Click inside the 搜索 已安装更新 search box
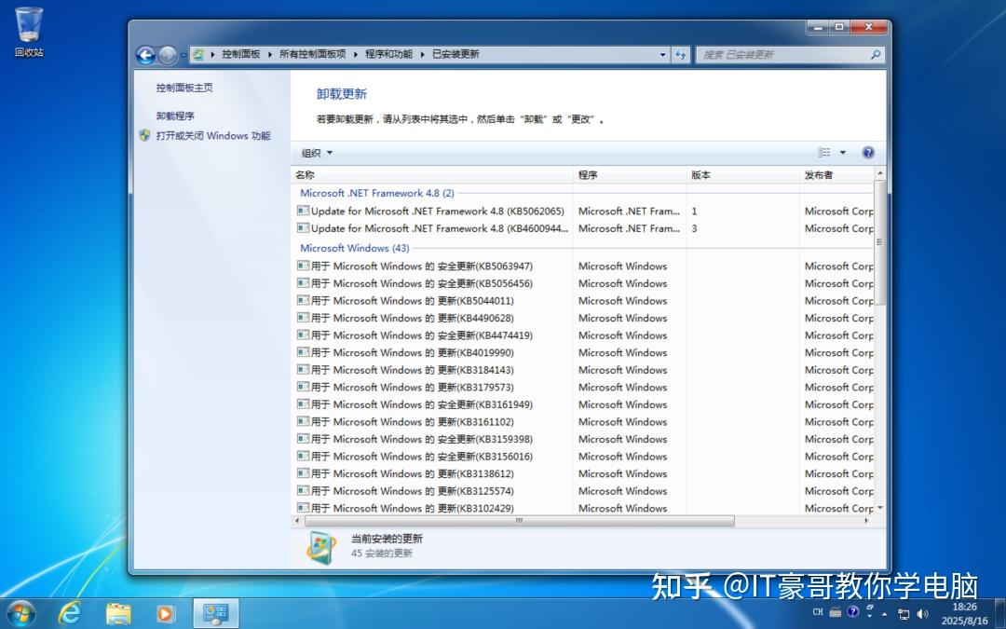Image resolution: width=1006 pixels, height=629 pixels. (787, 55)
